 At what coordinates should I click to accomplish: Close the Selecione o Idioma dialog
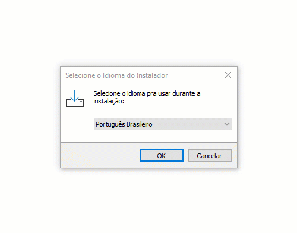tap(228, 75)
